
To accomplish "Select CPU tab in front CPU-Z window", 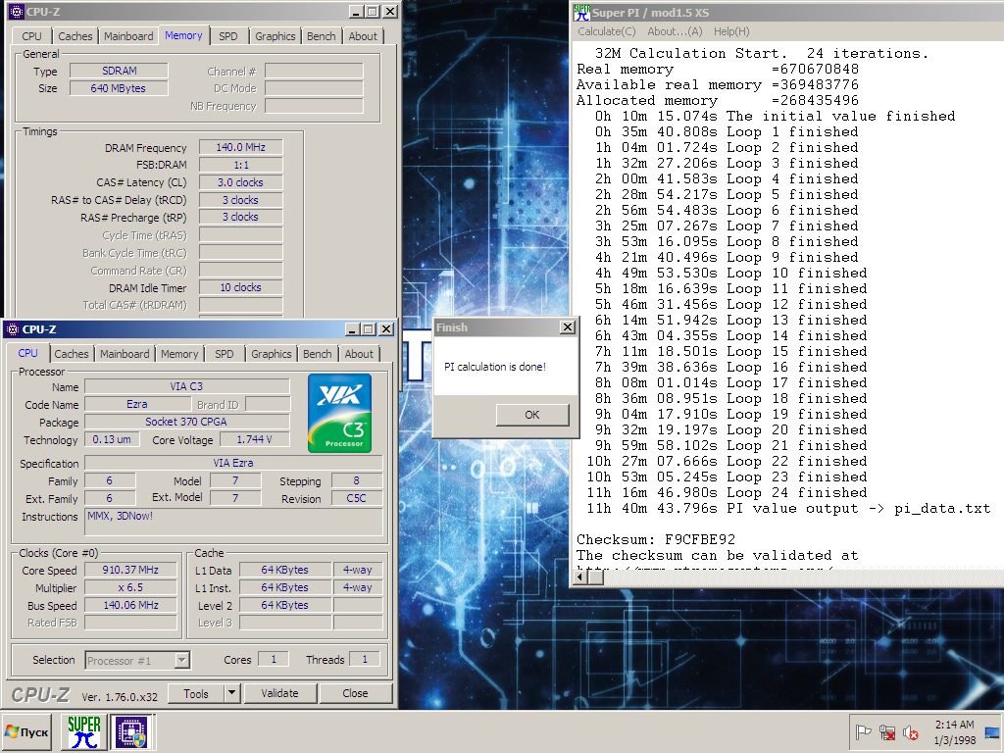I will (27, 353).
